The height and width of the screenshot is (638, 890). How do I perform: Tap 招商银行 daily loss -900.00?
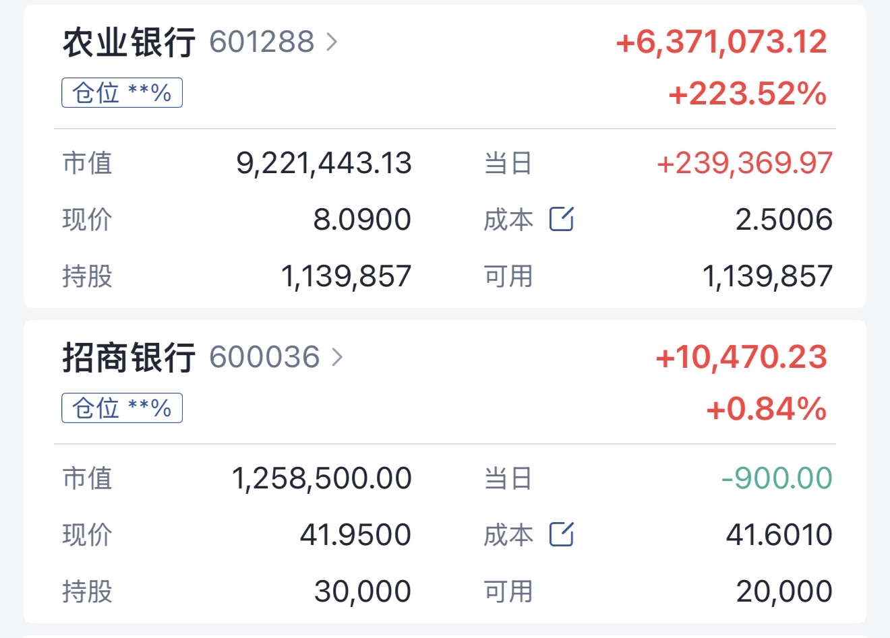777,478
